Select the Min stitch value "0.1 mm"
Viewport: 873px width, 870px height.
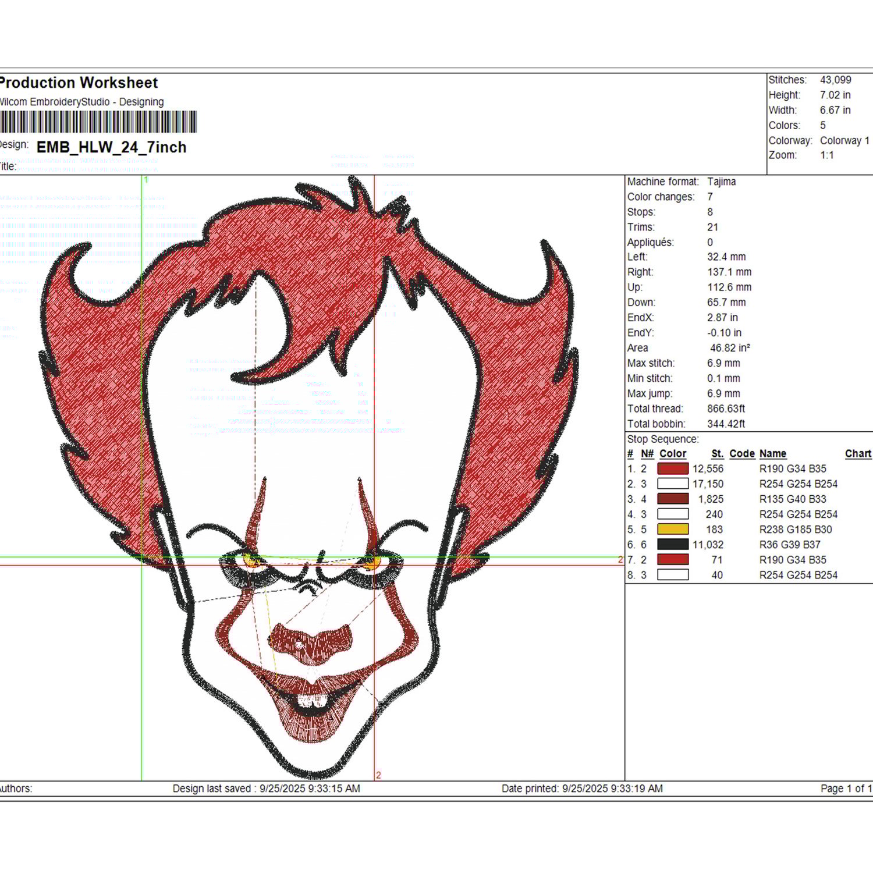(723, 378)
